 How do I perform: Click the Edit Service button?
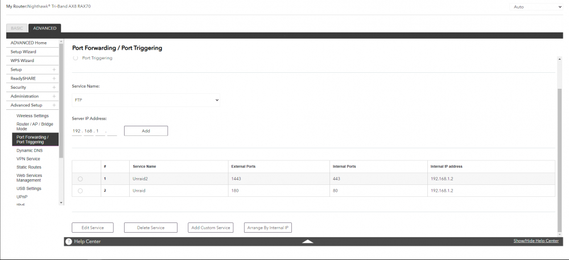[x=93, y=228]
